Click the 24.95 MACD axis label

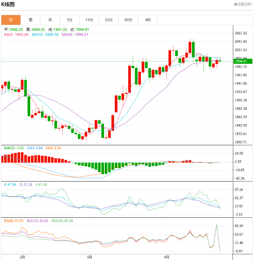click(x=239, y=153)
